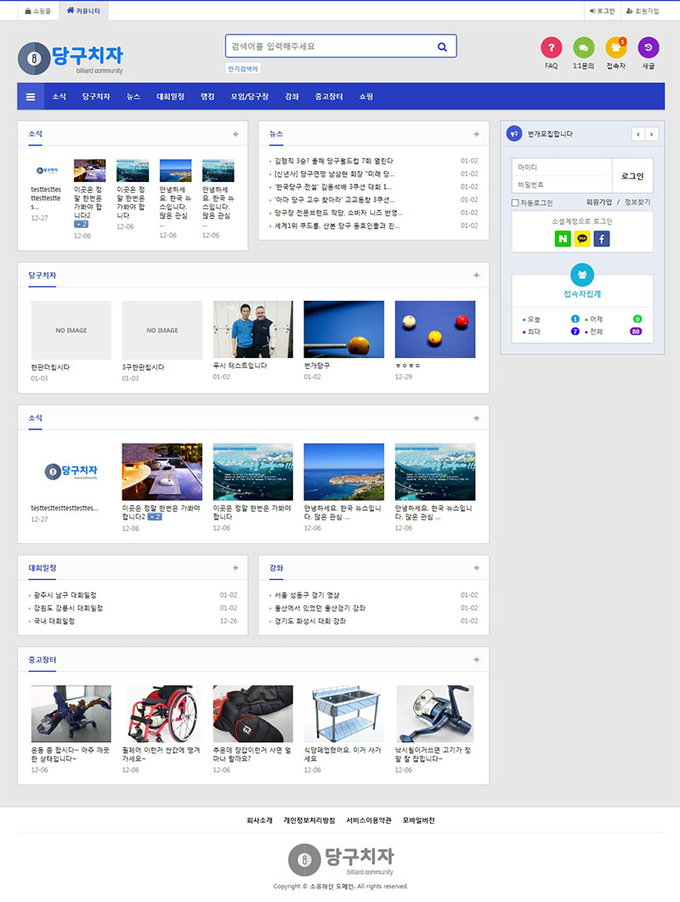
Task: Click the search magnifier icon
Action: click(442, 47)
